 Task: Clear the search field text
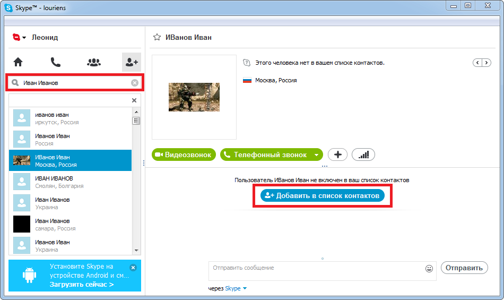pos(135,83)
